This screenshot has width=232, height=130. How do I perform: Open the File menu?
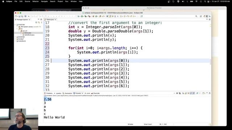tap(16, 1)
